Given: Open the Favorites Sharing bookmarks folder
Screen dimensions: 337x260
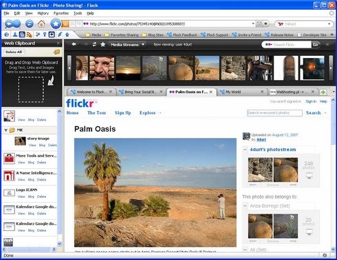Looking at the screenshot, I should coord(122,35).
